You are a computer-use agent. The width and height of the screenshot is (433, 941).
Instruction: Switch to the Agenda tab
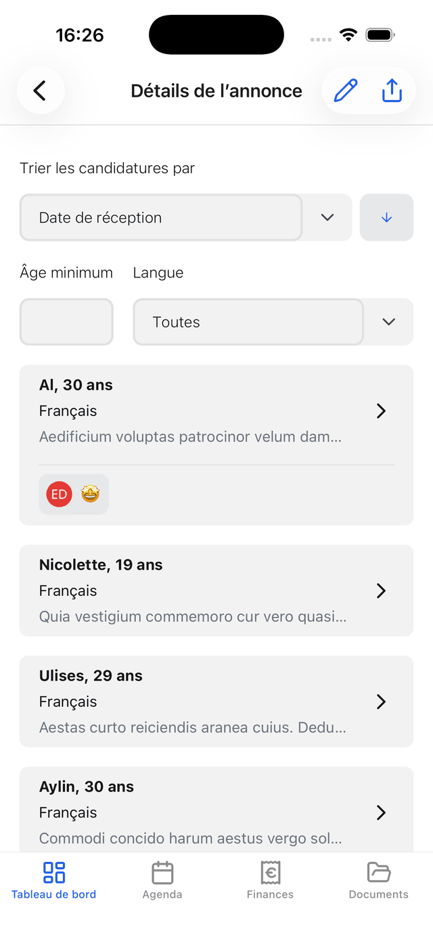pos(162,880)
